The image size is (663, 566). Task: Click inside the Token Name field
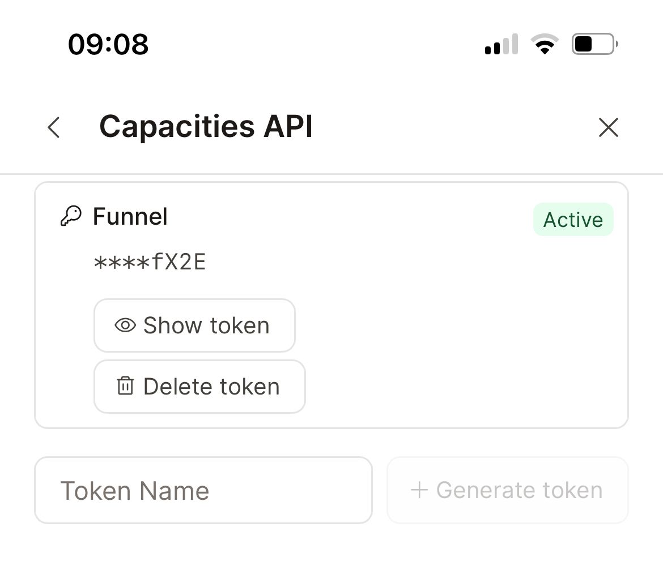point(204,490)
